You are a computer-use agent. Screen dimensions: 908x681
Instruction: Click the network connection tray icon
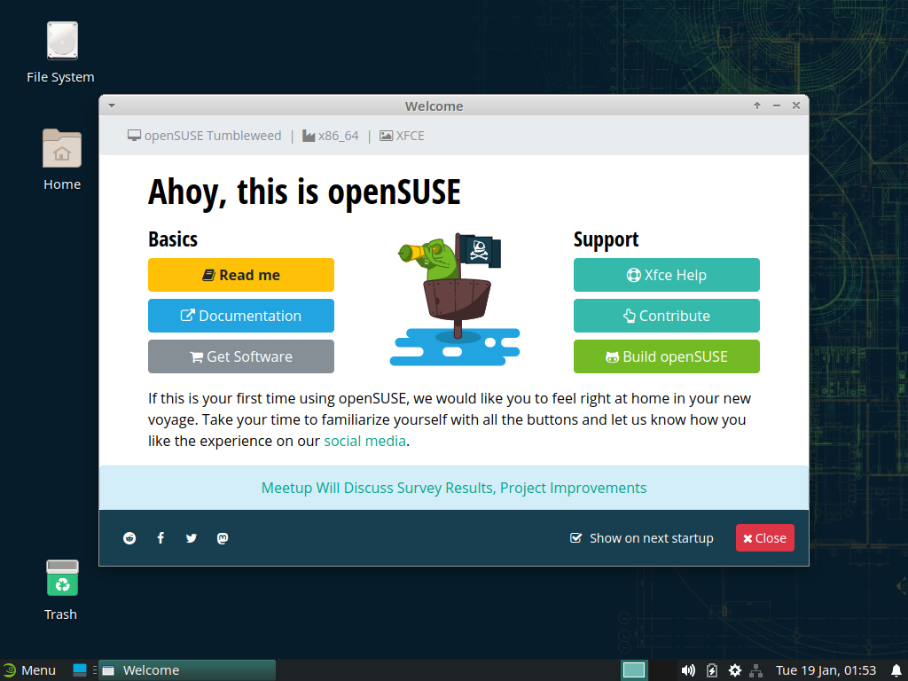(756, 670)
